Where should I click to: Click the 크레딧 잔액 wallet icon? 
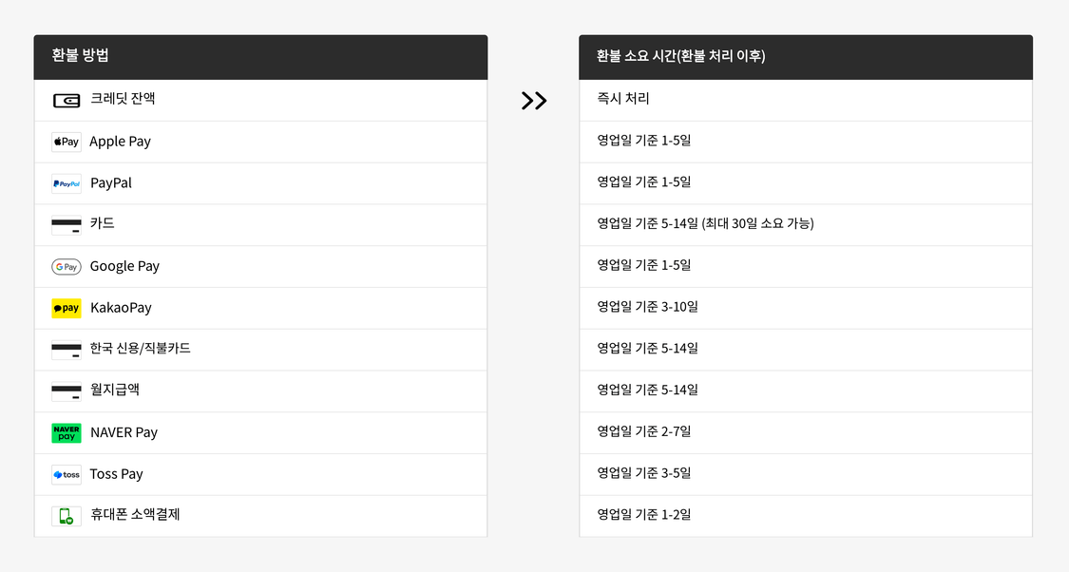tap(67, 101)
